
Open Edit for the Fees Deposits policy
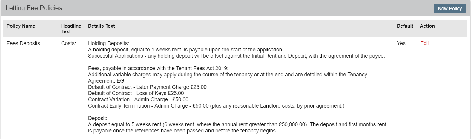pos(424,43)
